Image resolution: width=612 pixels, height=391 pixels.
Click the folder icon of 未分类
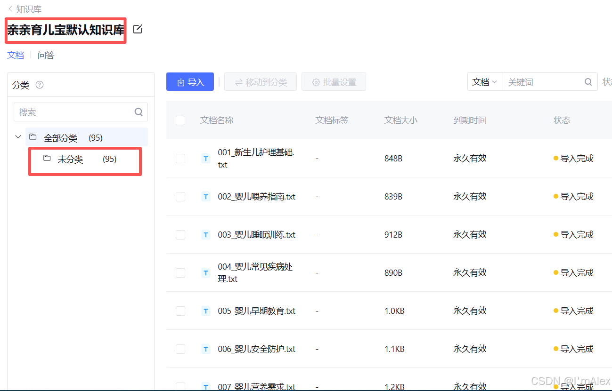47,158
